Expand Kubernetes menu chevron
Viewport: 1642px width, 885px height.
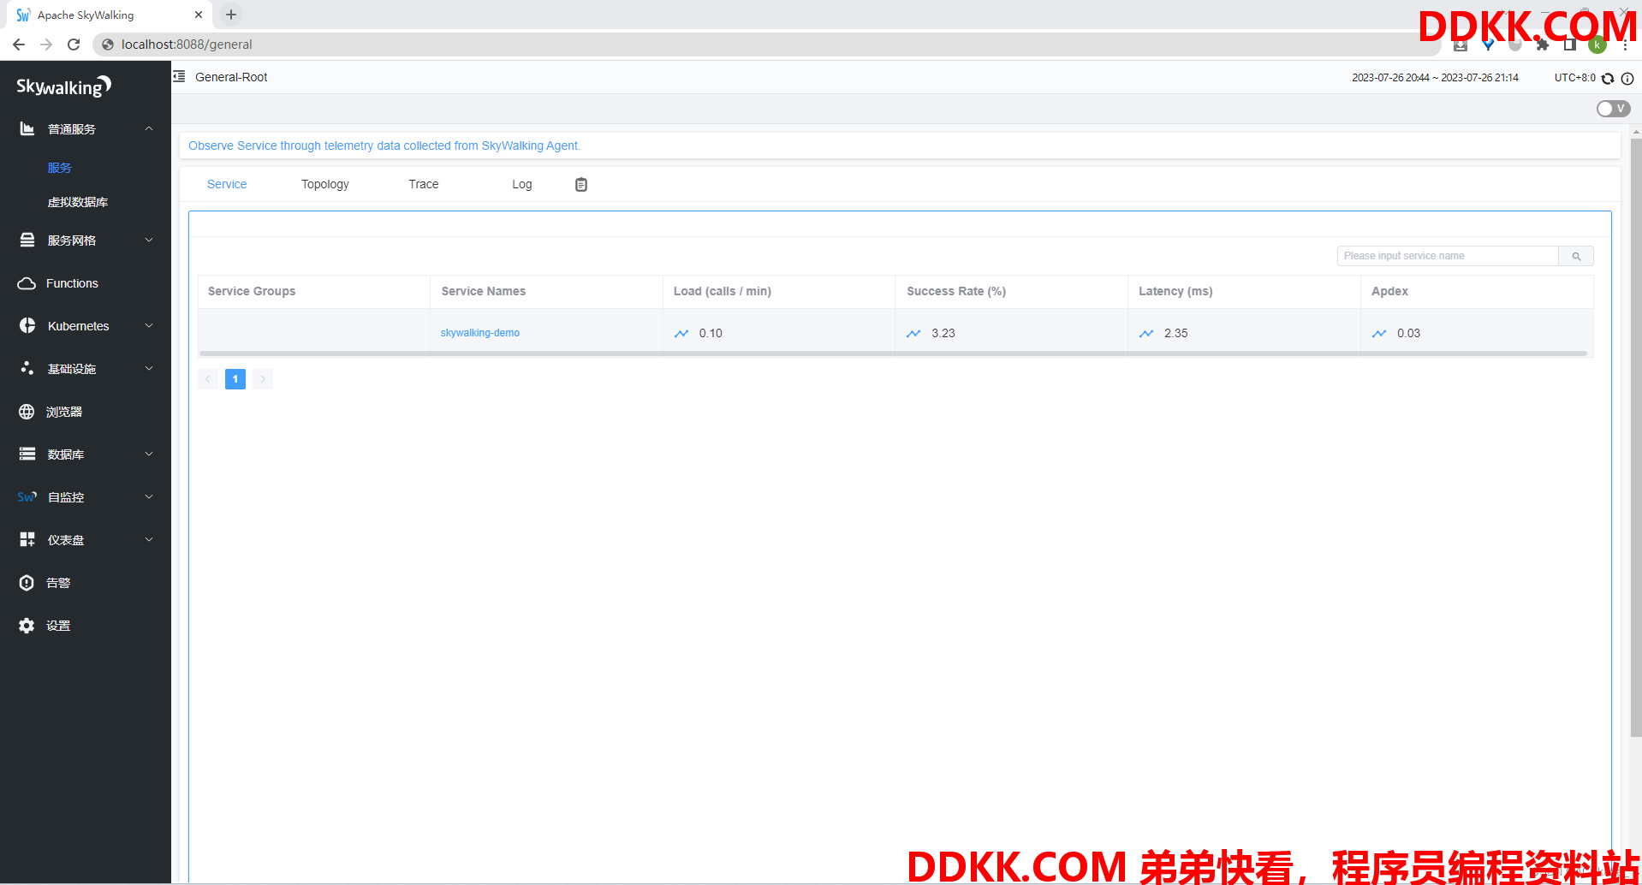pyautogui.click(x=149, y=325)
